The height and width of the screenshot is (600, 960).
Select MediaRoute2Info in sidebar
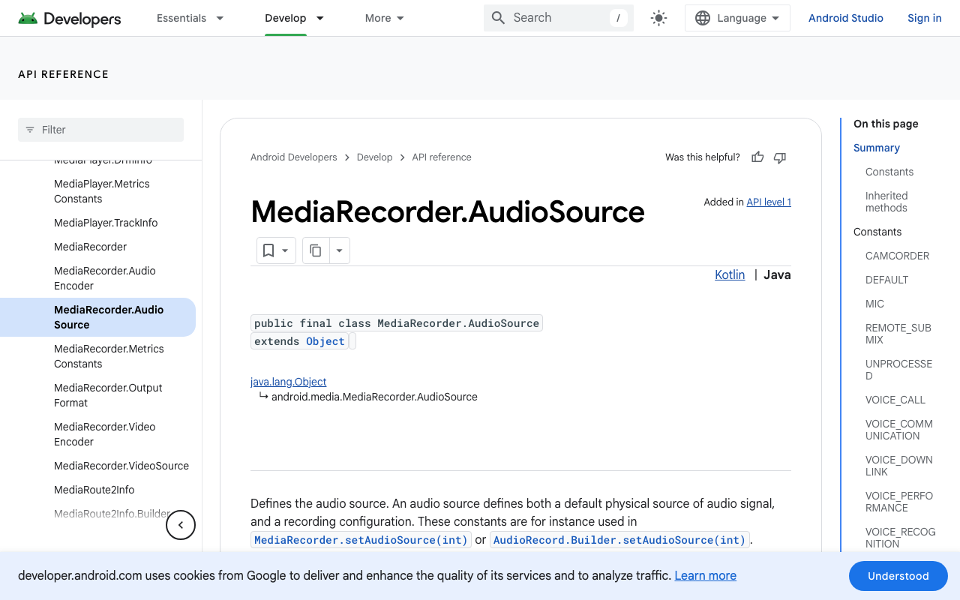[94, 490]
